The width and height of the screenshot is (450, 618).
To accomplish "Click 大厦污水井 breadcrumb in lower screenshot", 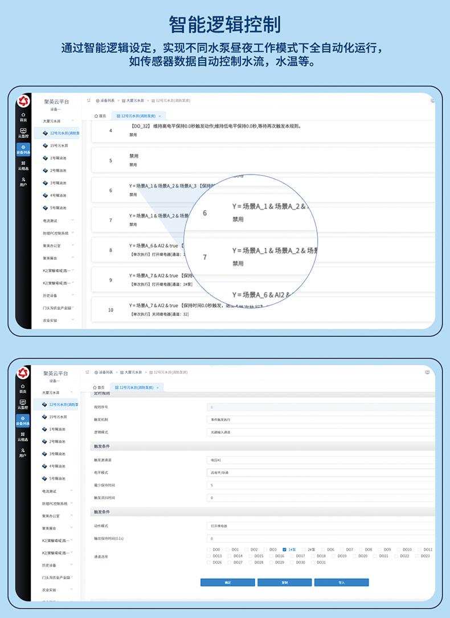I will point(132,372).
